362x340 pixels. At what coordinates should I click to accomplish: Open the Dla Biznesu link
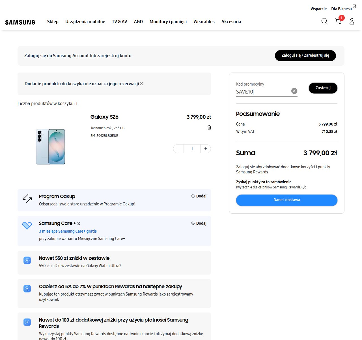pos(343,8)
